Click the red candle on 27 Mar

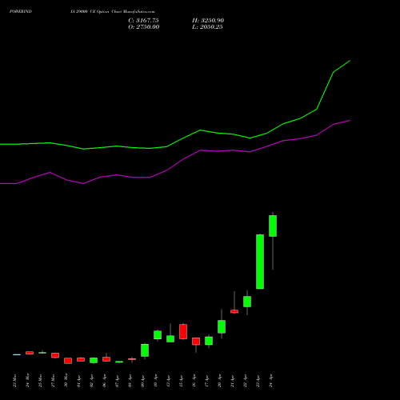coord(55,355)
